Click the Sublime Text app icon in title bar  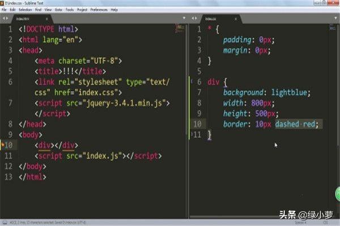click(3, 4)
